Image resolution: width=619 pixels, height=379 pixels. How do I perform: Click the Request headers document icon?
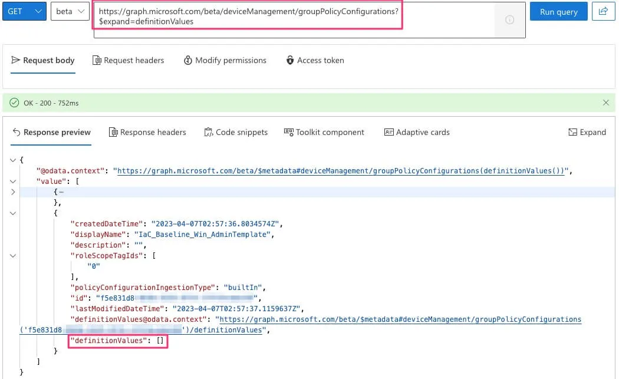pos(97,60)
